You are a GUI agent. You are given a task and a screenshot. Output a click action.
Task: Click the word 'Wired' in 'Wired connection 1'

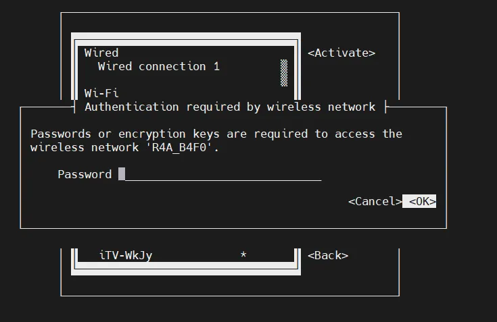click(115, 66)
